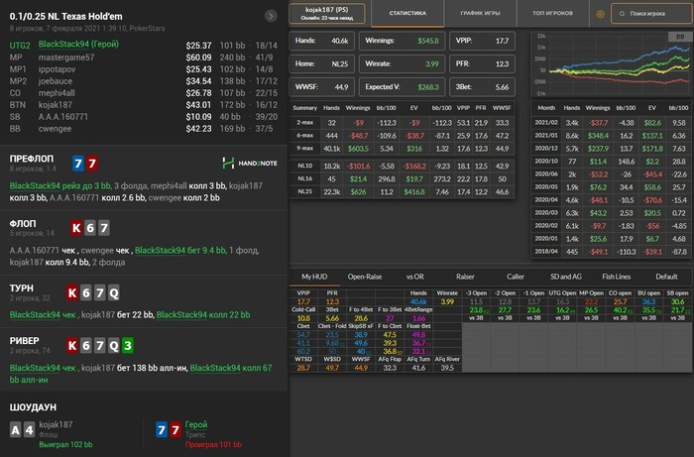Click the HUD WTSD value 28.7
The width and height of the screenshot is (694, 457).
tap(303, 368)
